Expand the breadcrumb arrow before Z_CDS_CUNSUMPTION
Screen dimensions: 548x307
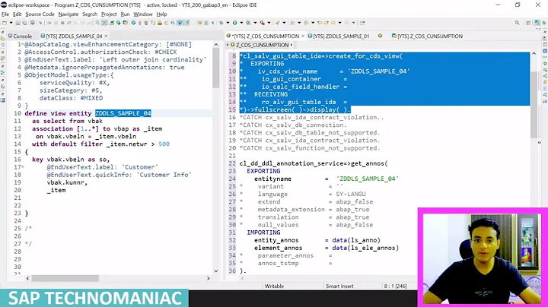click(x=228, y=45)
